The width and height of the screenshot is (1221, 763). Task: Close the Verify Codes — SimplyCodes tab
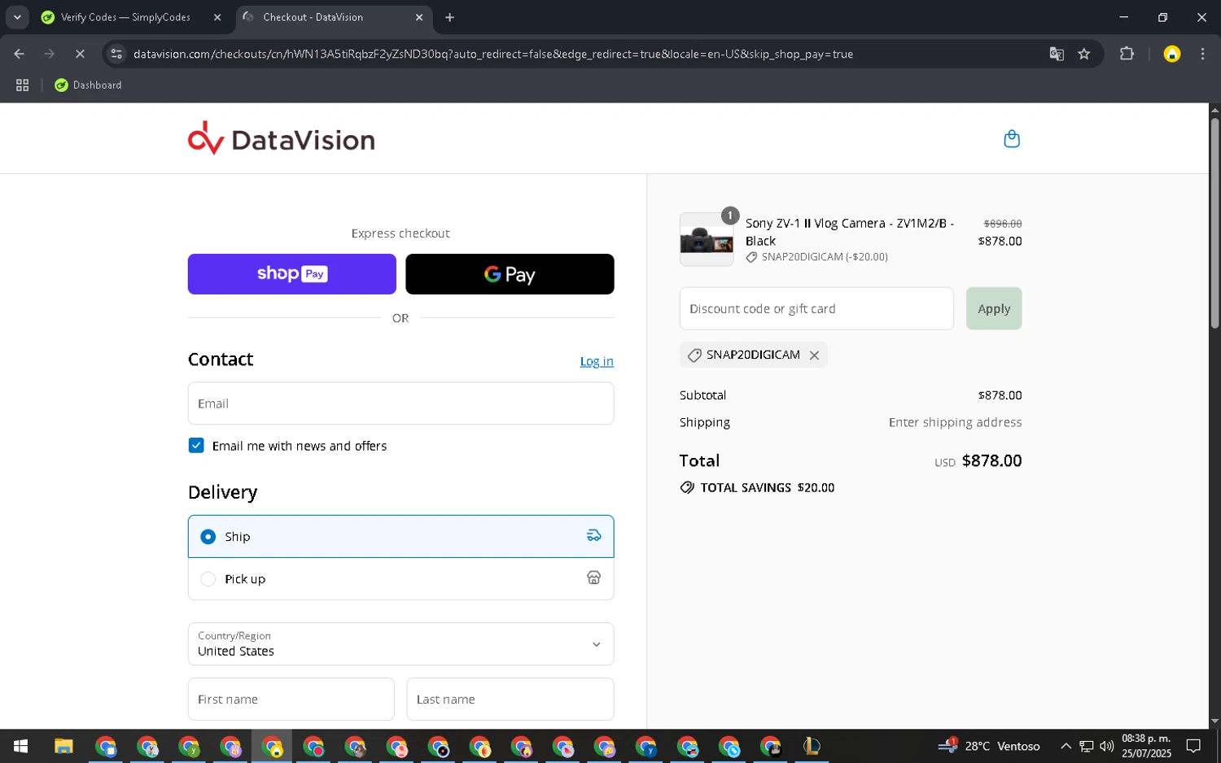[x=217, y=17]
